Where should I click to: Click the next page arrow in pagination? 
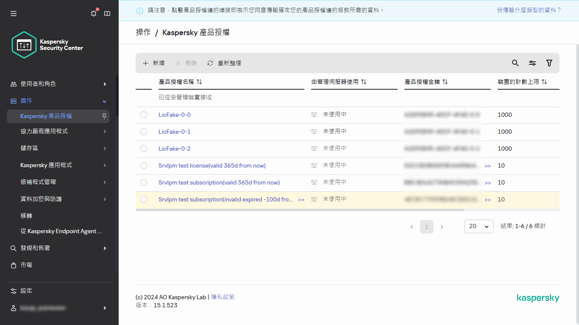[x=442, y=226]
